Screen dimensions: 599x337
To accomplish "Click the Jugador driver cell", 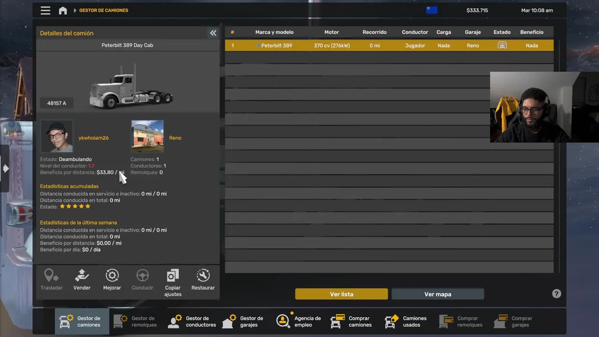I will [415, 45].
